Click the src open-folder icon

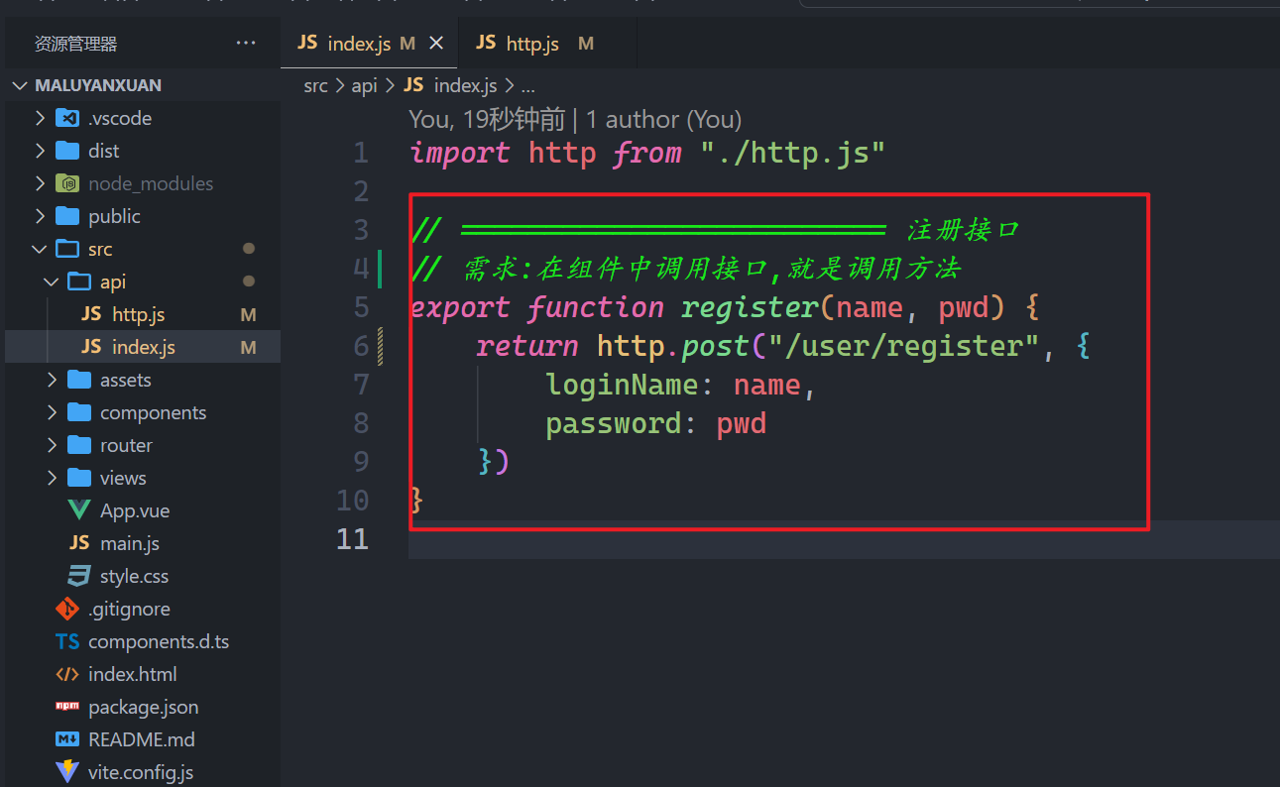(67, 249)
